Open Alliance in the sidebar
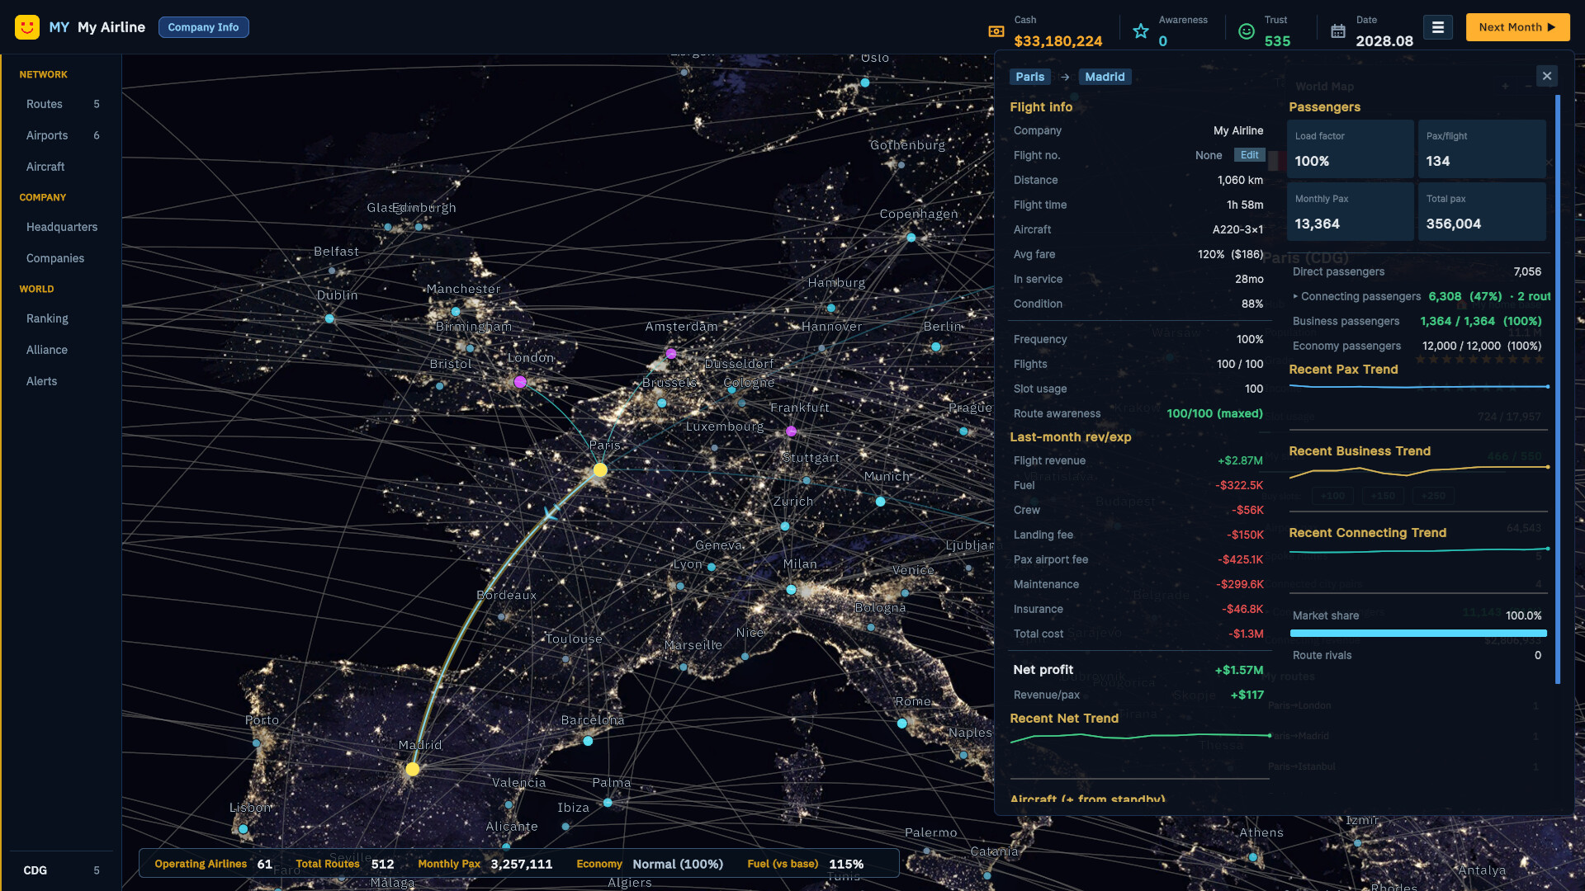The width and height of the screenshot is (1585, 891). click(62, 350)
